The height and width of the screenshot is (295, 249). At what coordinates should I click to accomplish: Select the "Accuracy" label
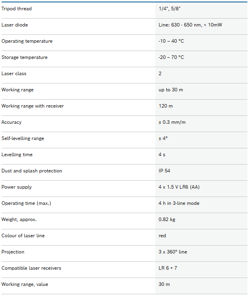pyautogui.click(x=11, y=122)
